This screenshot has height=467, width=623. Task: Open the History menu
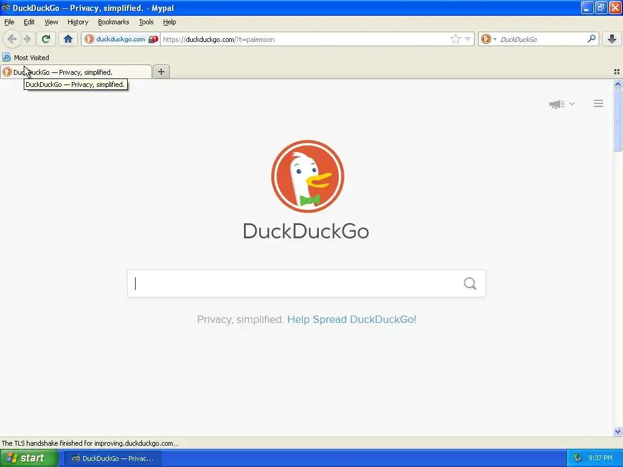click(x=78, y=22)
